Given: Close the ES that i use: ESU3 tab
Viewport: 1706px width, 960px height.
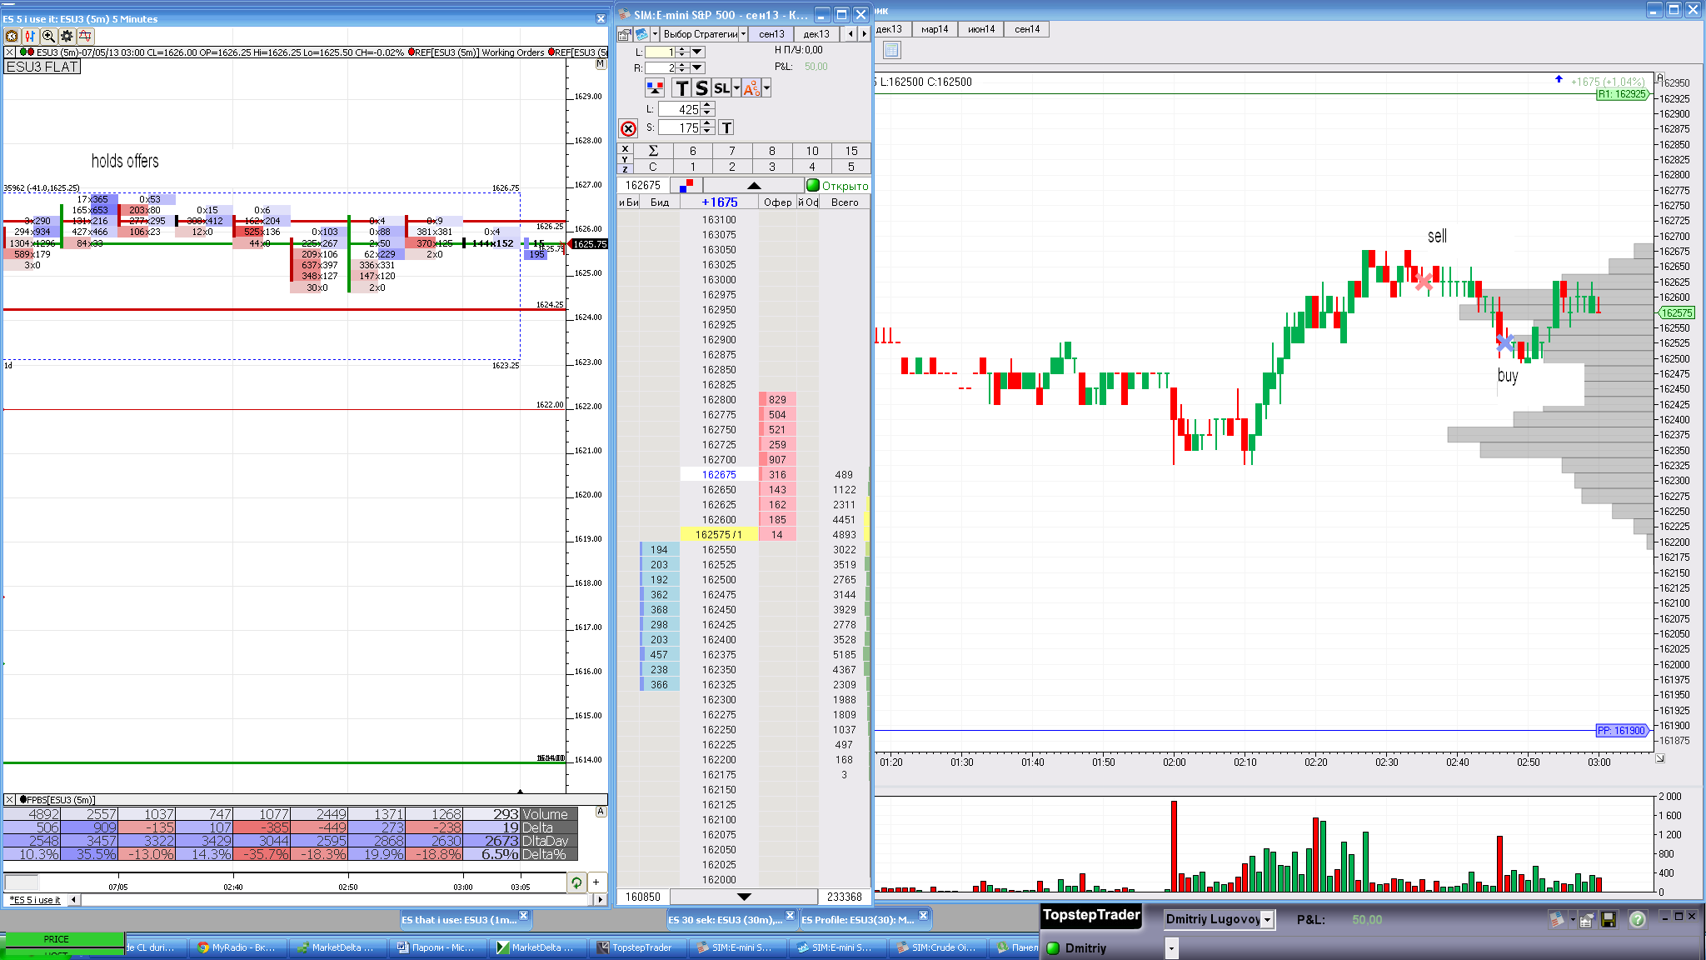Looking at the screenshot, I should (523, 916).
